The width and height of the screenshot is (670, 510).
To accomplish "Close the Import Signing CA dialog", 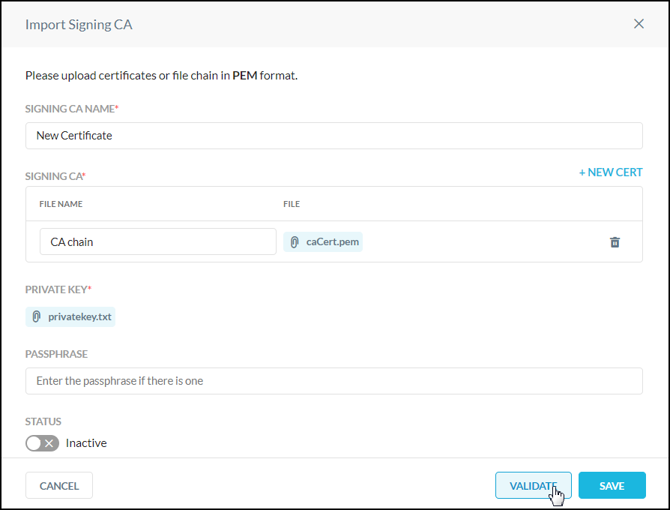I will pyautogui.click(x=639, y=24).
